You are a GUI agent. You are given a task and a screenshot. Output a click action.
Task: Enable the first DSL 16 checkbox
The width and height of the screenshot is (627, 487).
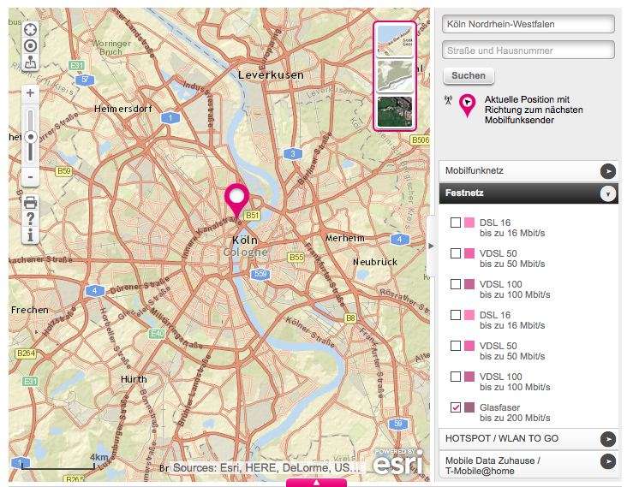coord(456,223)
